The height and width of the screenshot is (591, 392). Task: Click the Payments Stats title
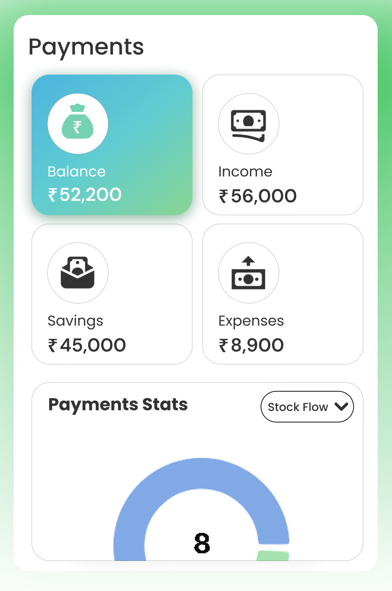[118, 405]
